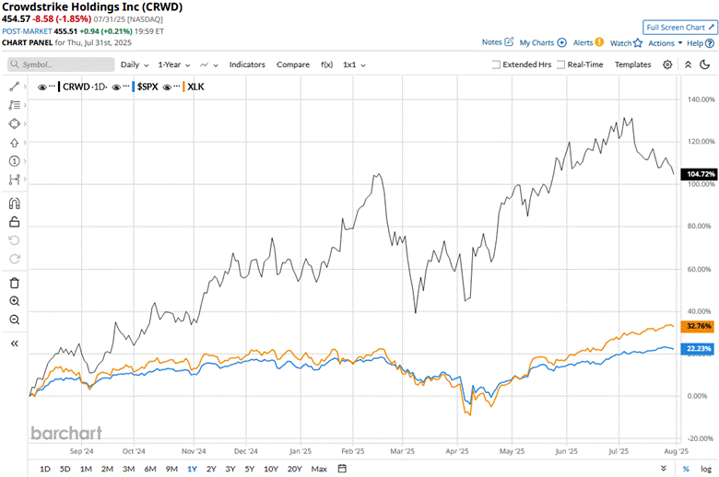This screenshot has width=719, height=477.
Task: Open the 1x1 grid layout dropdown
Action: tap(354, 64)
